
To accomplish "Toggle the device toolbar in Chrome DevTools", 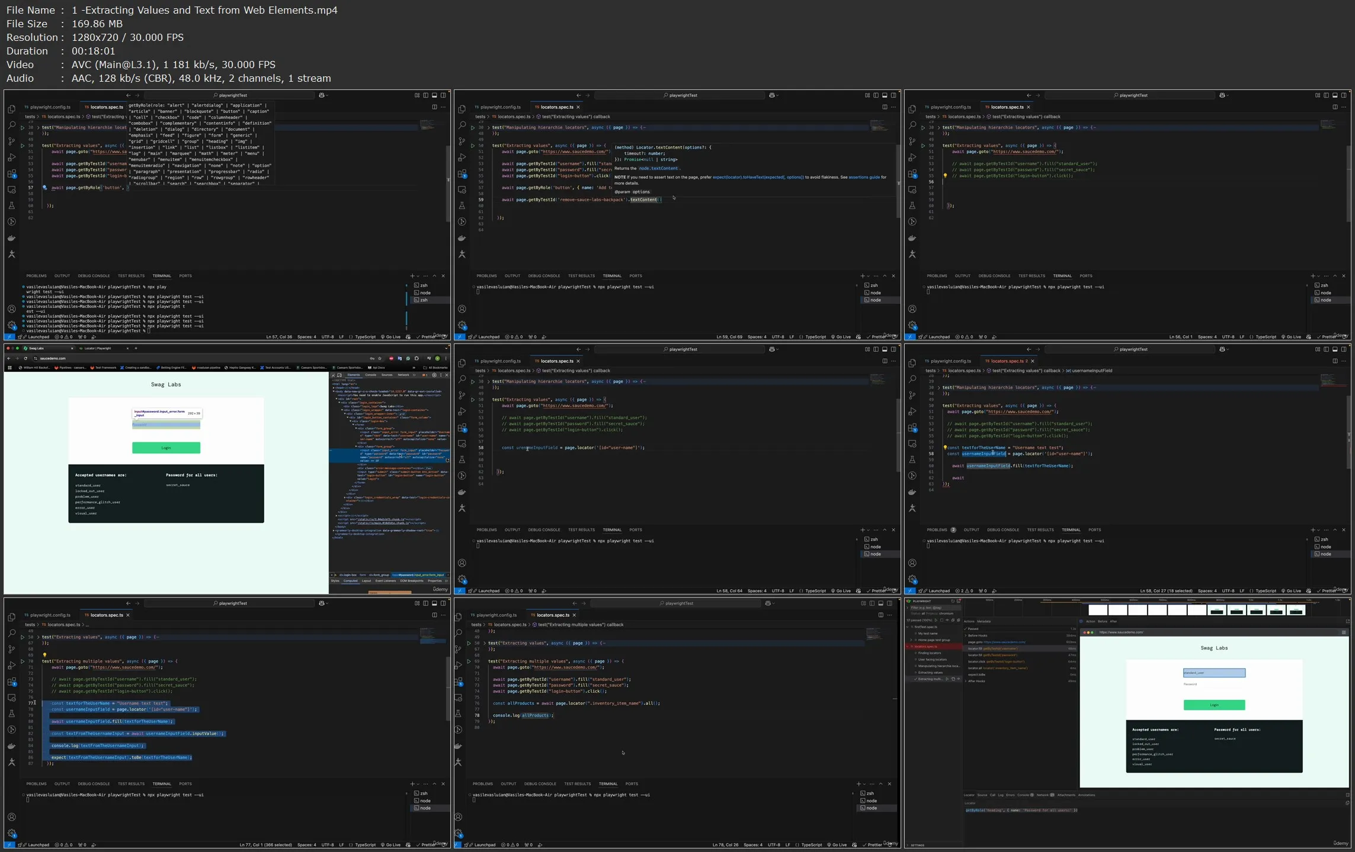I will (339, 375).
